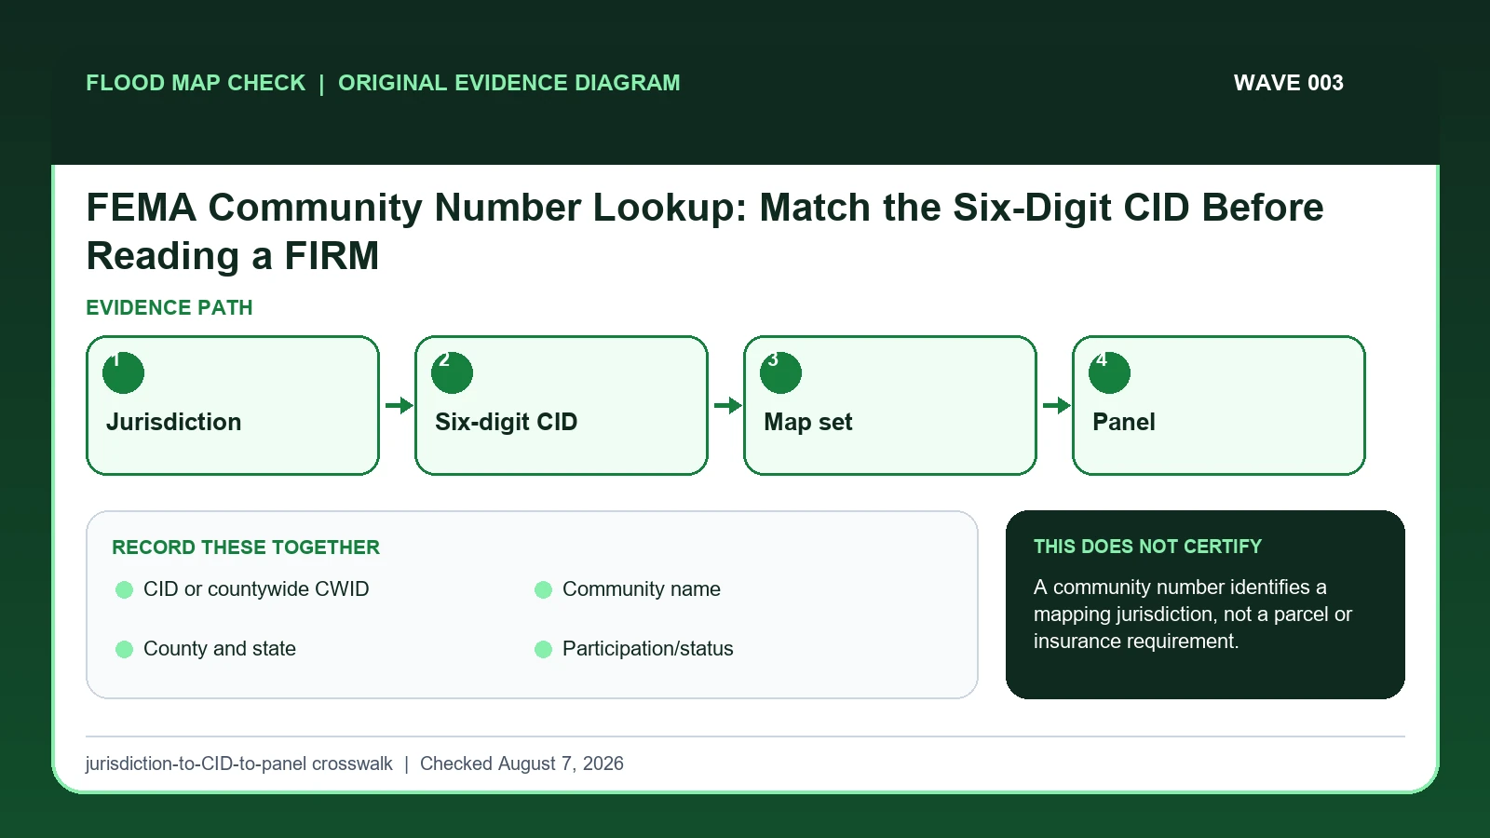Click the bullet dot beside Participation/status
Screen dimensions: 1490x838
click(x=543, y=649)
